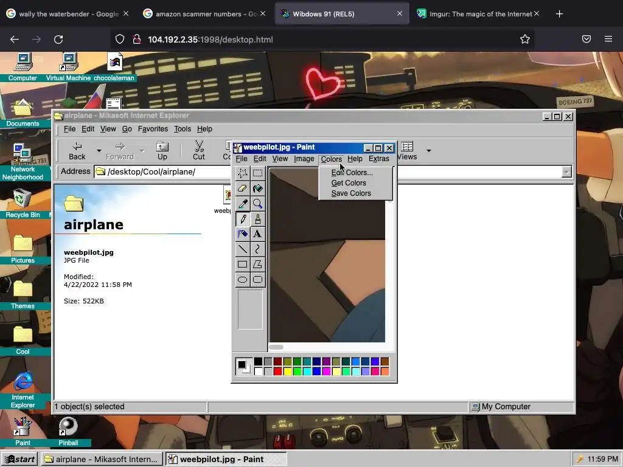Image resolution: width=623 pixels, height=467 pixels.
Task: Open the Virtual Machine desktop shortcut
Action: tap(68, 67)
